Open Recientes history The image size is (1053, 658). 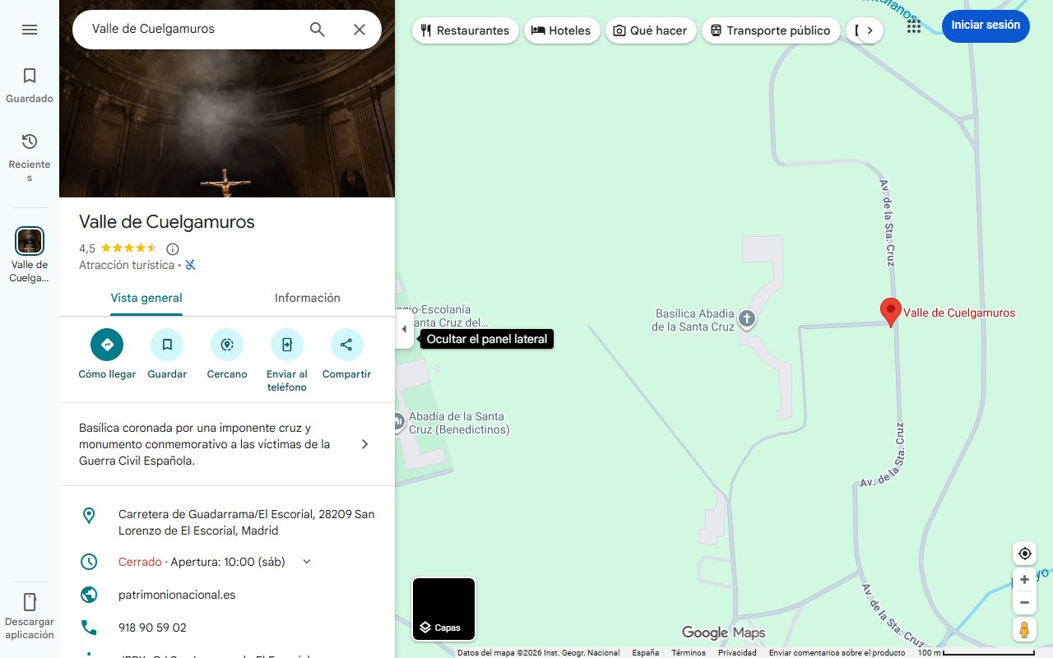click(30, 156)
